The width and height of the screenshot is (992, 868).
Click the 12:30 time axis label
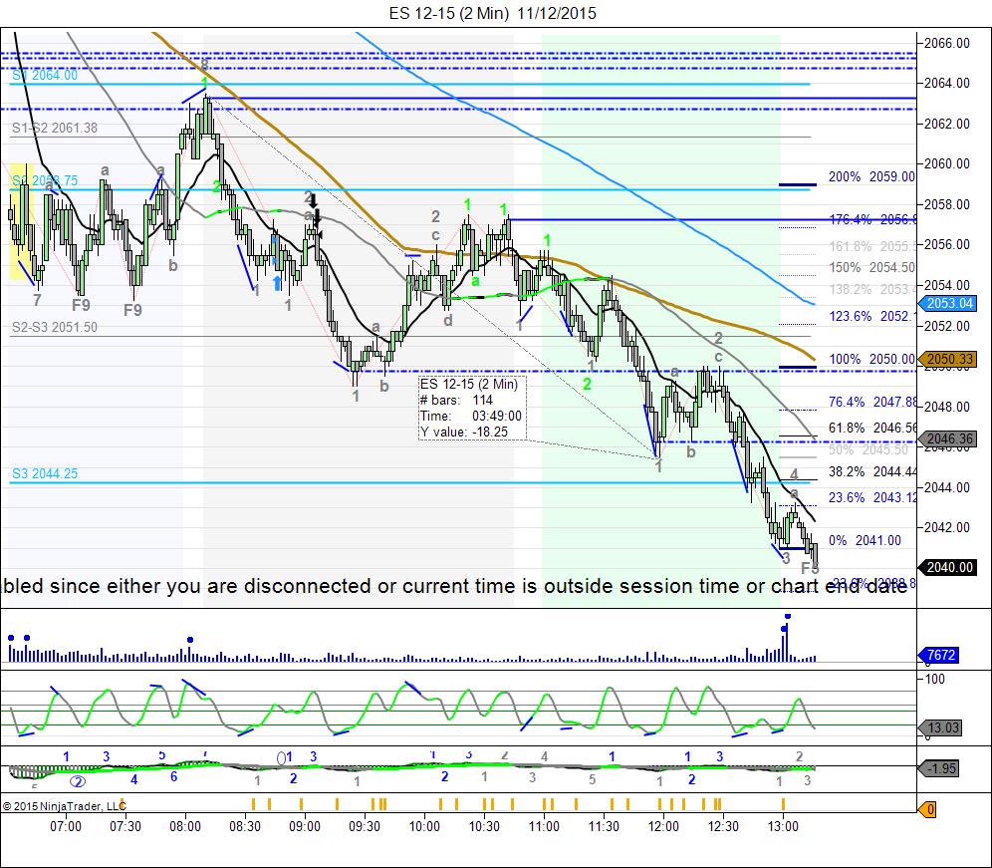point(723,826)
